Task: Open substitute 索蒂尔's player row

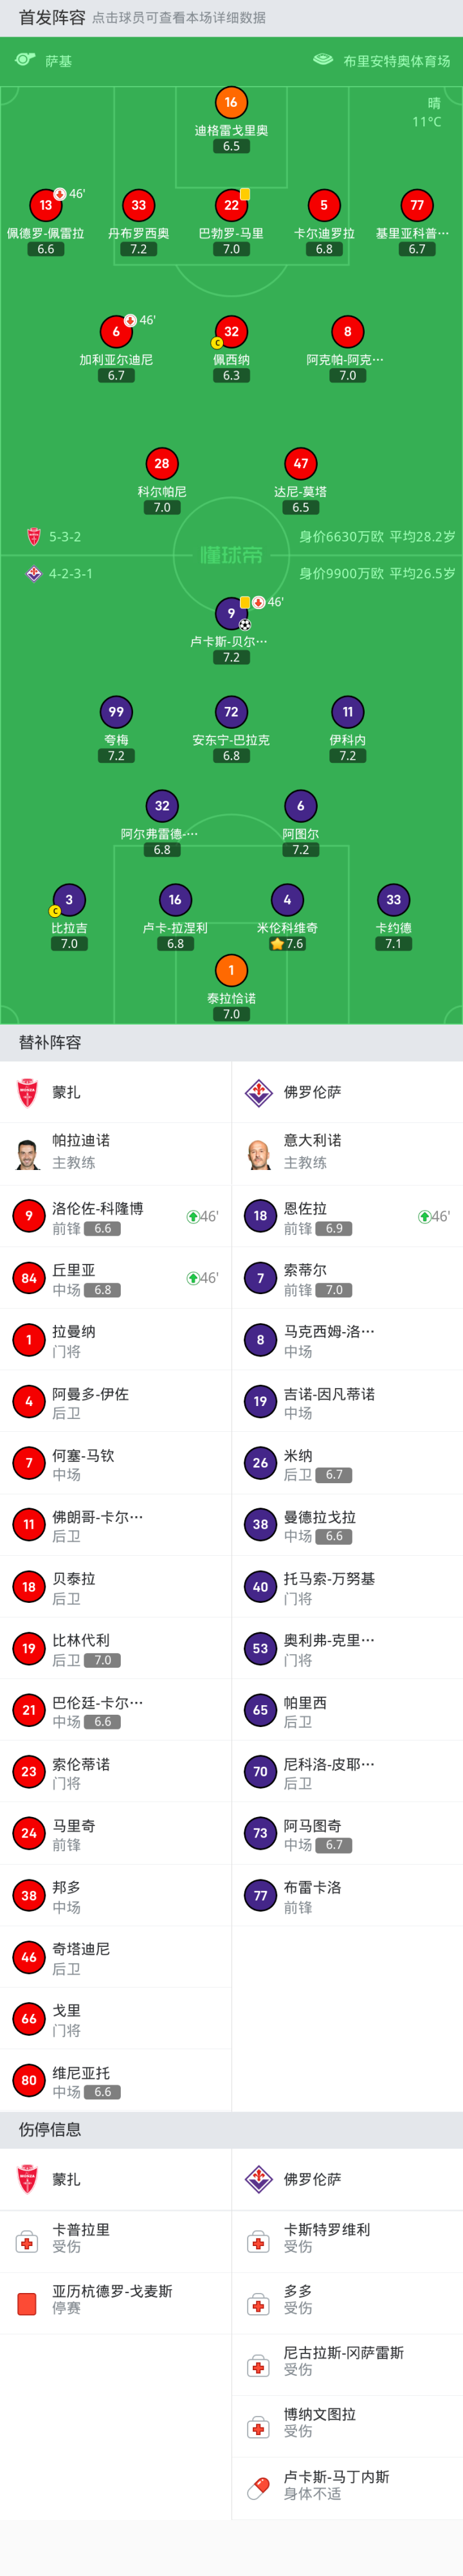Action: 347,1278
